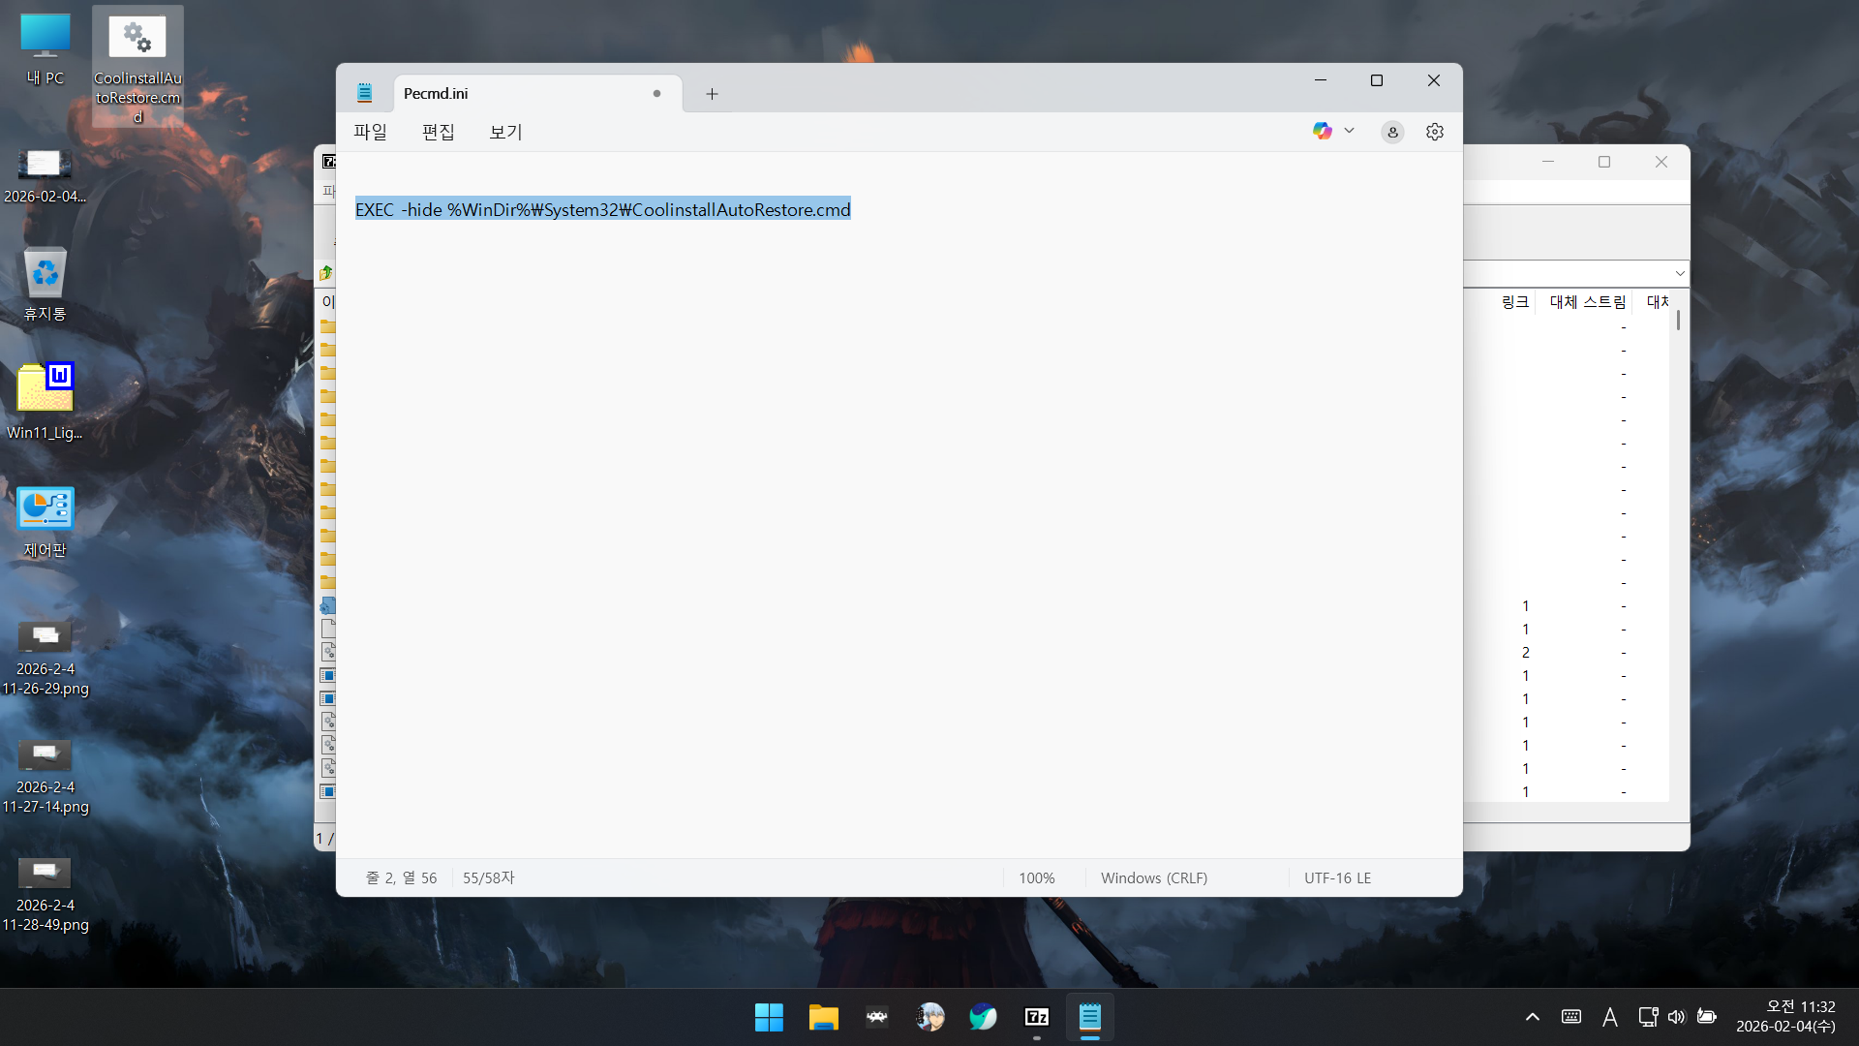
Task: Show hidden system tray icons chevron
Action: 1532,1017
